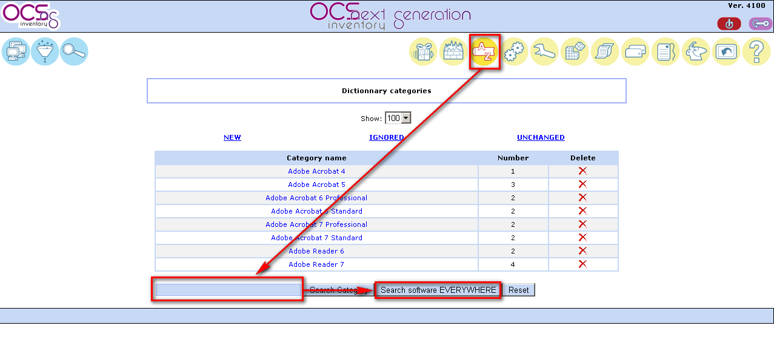
Task: Delete the Adobe Reader 6 category
Action: tap(582, 251)
